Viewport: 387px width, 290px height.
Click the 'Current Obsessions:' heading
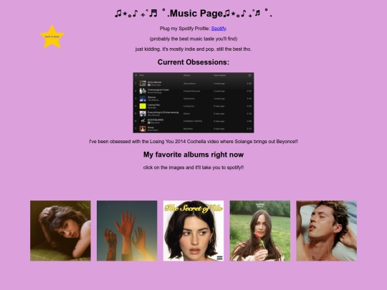tap(193, 62)
